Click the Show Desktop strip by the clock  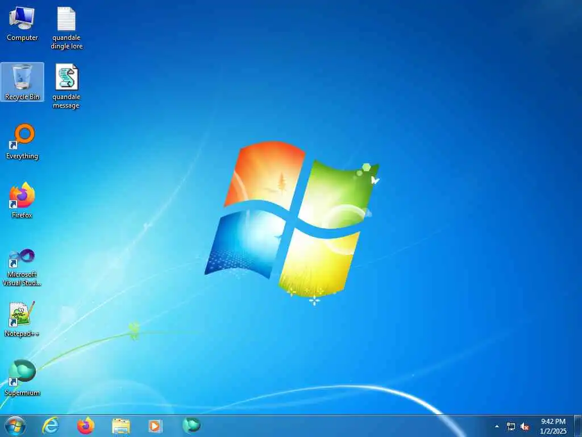(x=578, y=426)
